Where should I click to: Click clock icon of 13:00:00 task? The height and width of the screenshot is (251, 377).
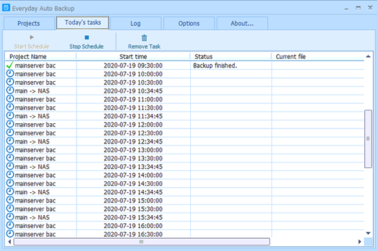point(10,150)
